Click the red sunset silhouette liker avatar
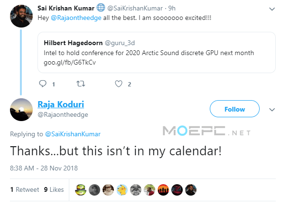281x207 pixels. point(163,190)
